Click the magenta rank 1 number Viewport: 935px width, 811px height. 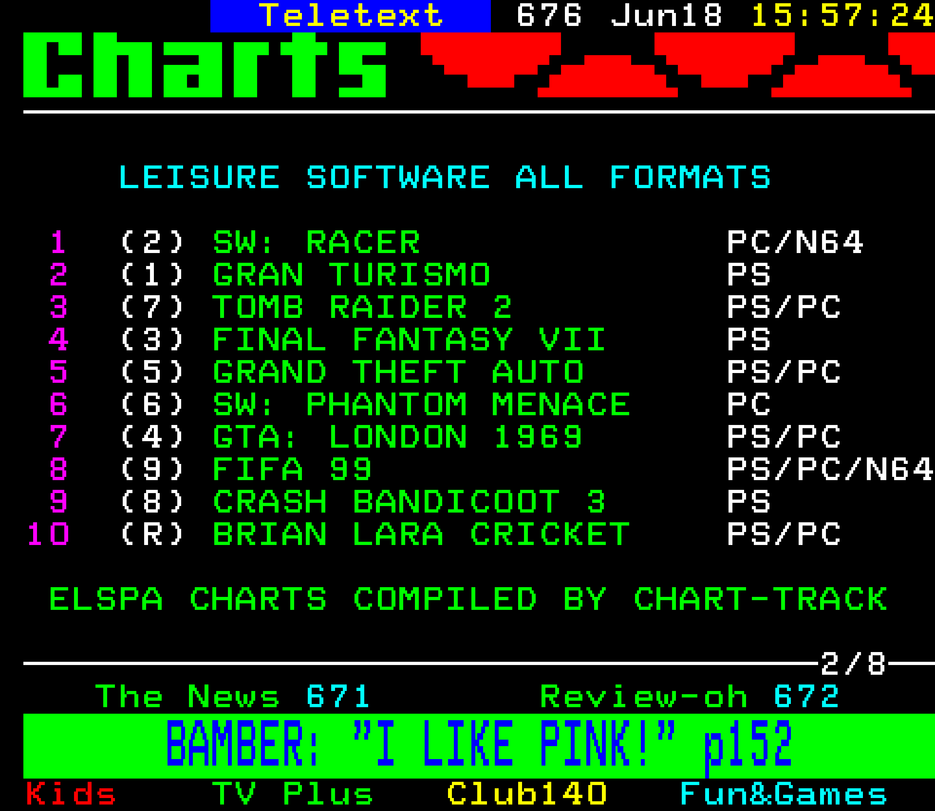[58, 242]
